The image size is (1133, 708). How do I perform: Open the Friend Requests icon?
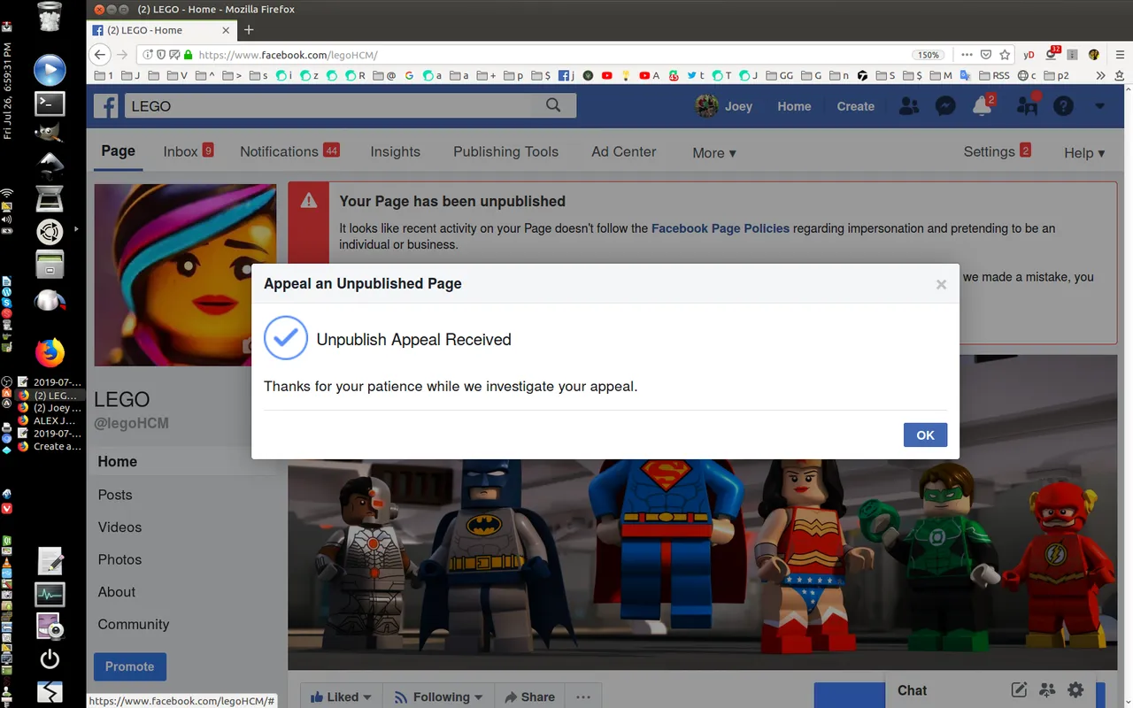tap(909, 106)
